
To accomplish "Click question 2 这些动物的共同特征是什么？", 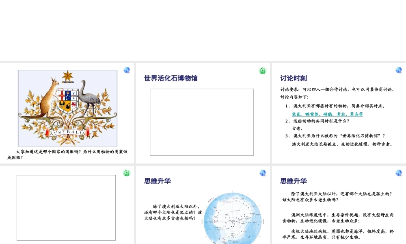I will 317,121.
